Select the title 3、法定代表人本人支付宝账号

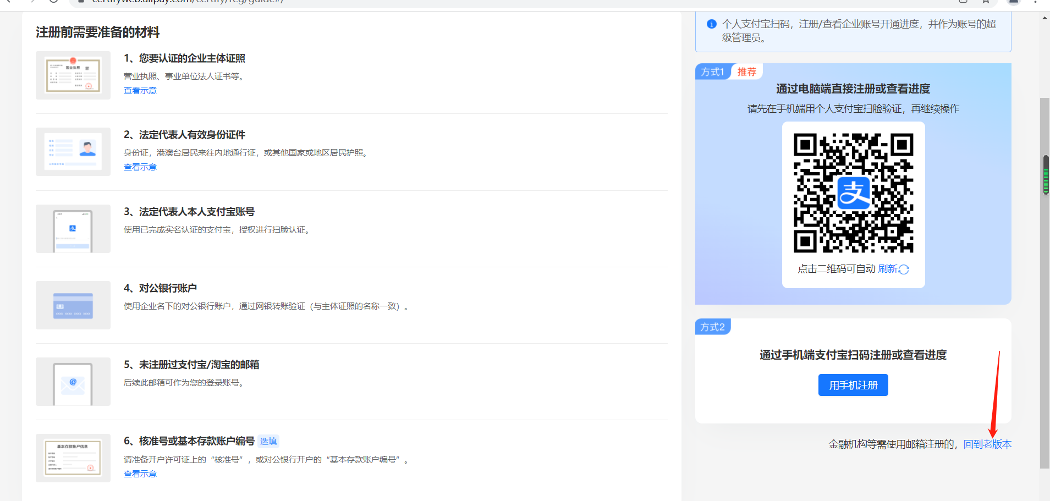[189, 212]
